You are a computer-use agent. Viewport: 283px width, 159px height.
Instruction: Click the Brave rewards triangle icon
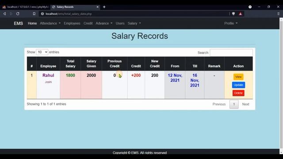(241, 14)
